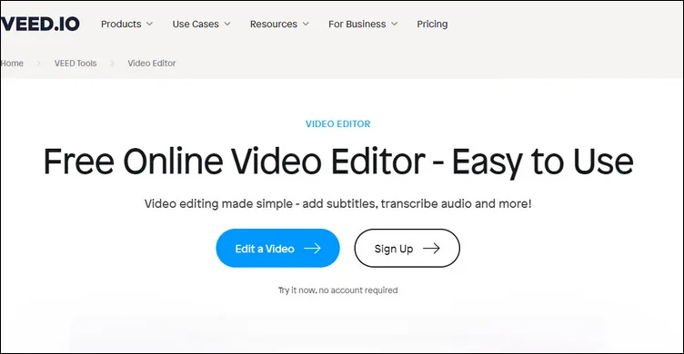Screen dimensions: 684x354
Task: Click the arrow icon in Edit a Video
Action: coord(312,248)
